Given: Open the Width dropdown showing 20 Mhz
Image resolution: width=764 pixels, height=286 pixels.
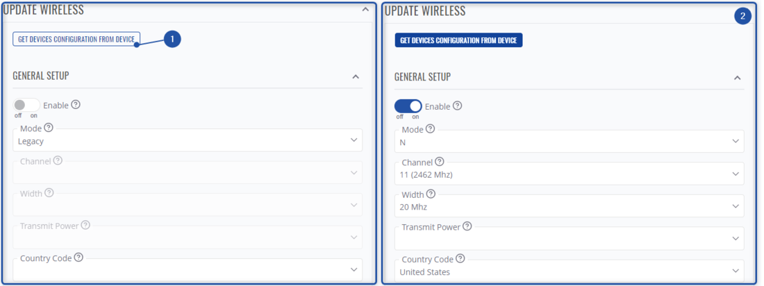Looking at the screenshot, I should click(x=569, y=206).
